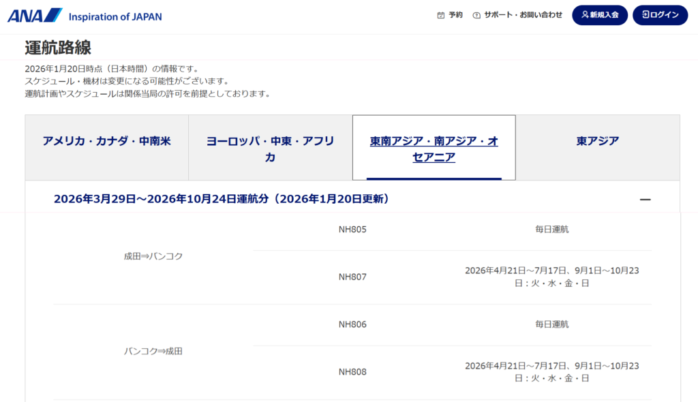The image size is (698, 402).
Task: Switch to the 東アジア tab
Action: tap(598, 141)
